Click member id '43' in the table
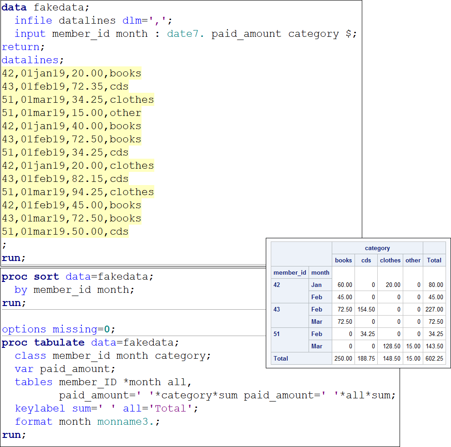The width and height of the screenshot is (451, 447). (277, 310)
